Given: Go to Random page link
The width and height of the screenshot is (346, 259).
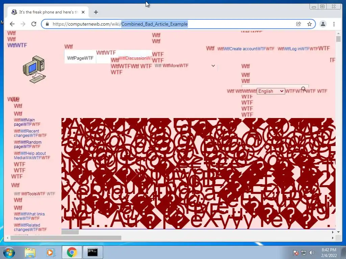Looking at the screenshot, I should point(28,144).
